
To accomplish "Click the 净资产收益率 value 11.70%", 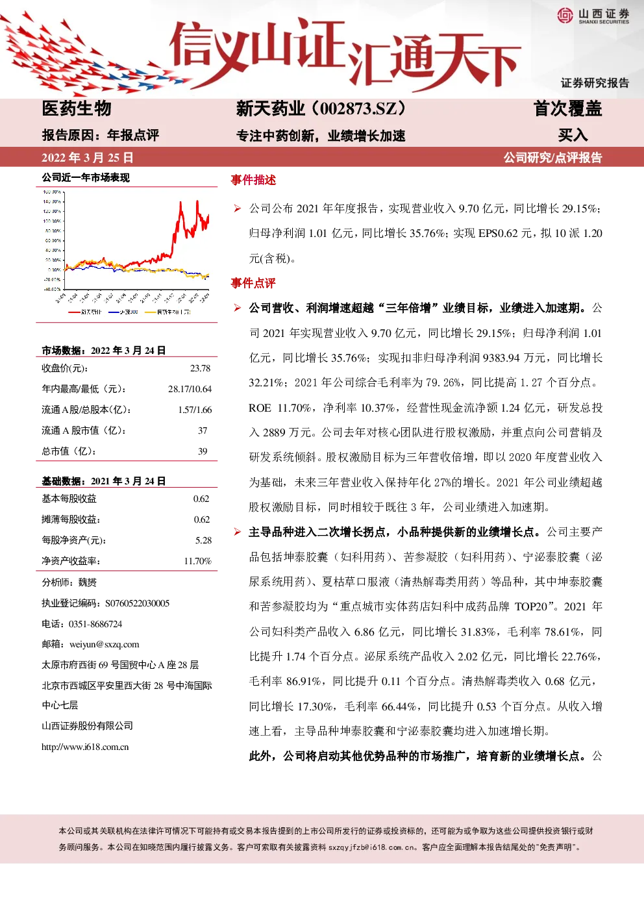I will (197, 561).
